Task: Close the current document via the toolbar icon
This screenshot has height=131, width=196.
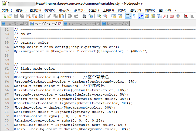Action: click(x=29, y=16)
